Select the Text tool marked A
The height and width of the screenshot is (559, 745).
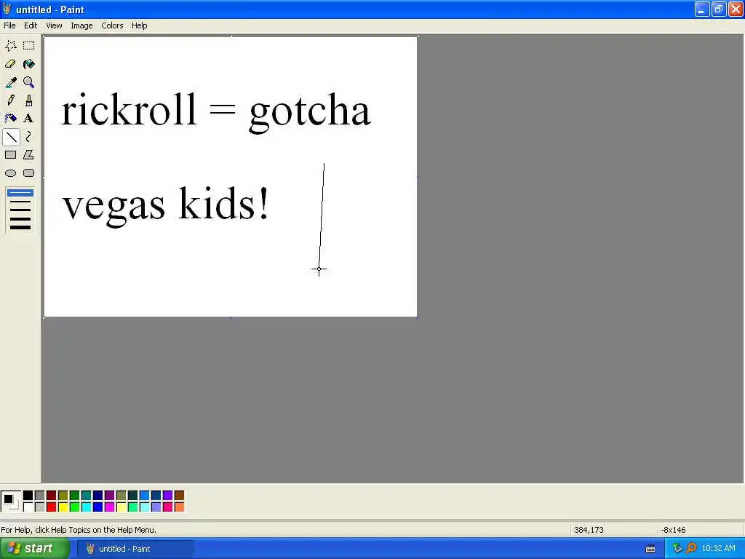click(x=28, y=119)
